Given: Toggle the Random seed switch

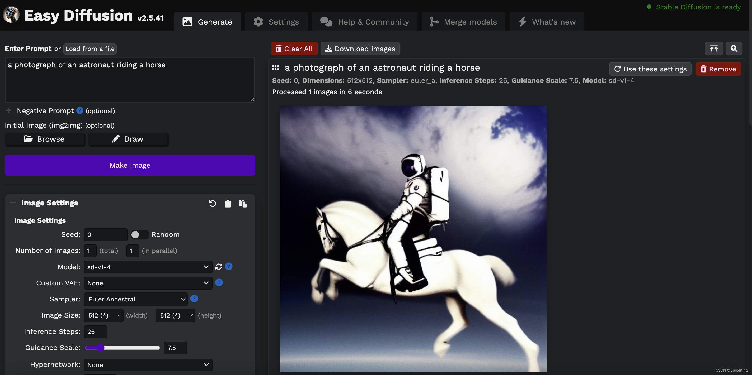Looking at the screenshot, I should (139, 234).
